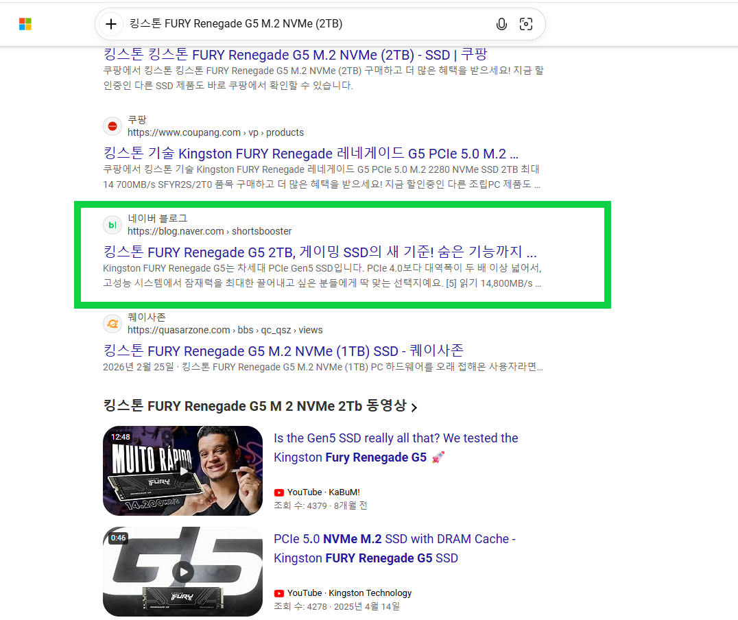
Task: Click the 0:46 duration badge
Action: (119, 538)
